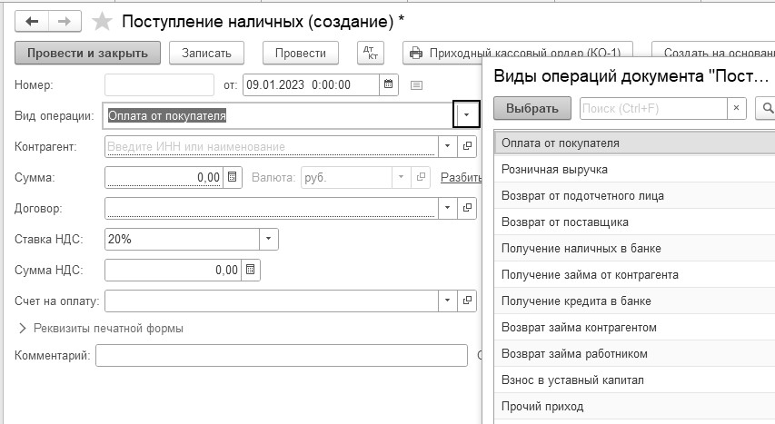
Task: Click into the Комментарий text field
Action: click(282, 356)
